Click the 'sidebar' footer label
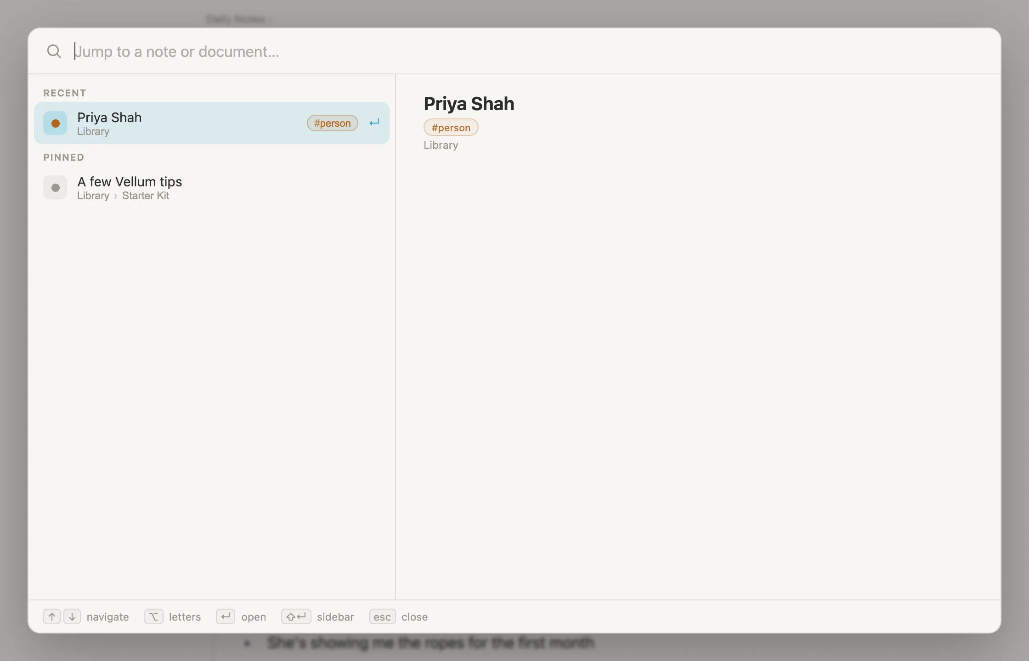The height and width of the screenshot is (661, 1029). (x=335, y=617)
